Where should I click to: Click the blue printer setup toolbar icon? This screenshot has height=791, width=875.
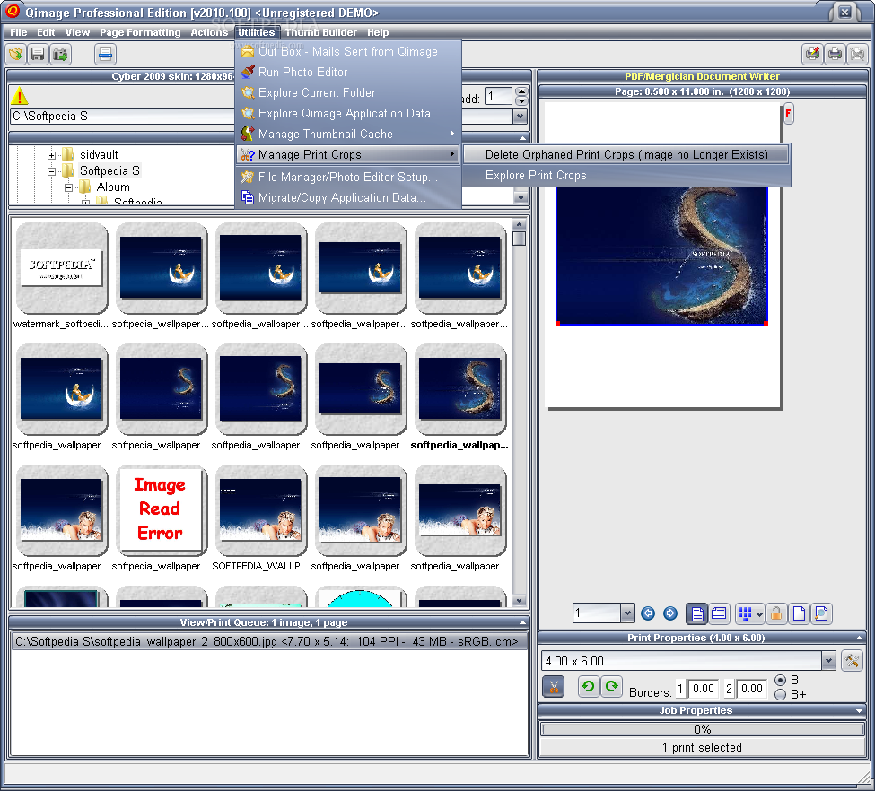(105, 54)
